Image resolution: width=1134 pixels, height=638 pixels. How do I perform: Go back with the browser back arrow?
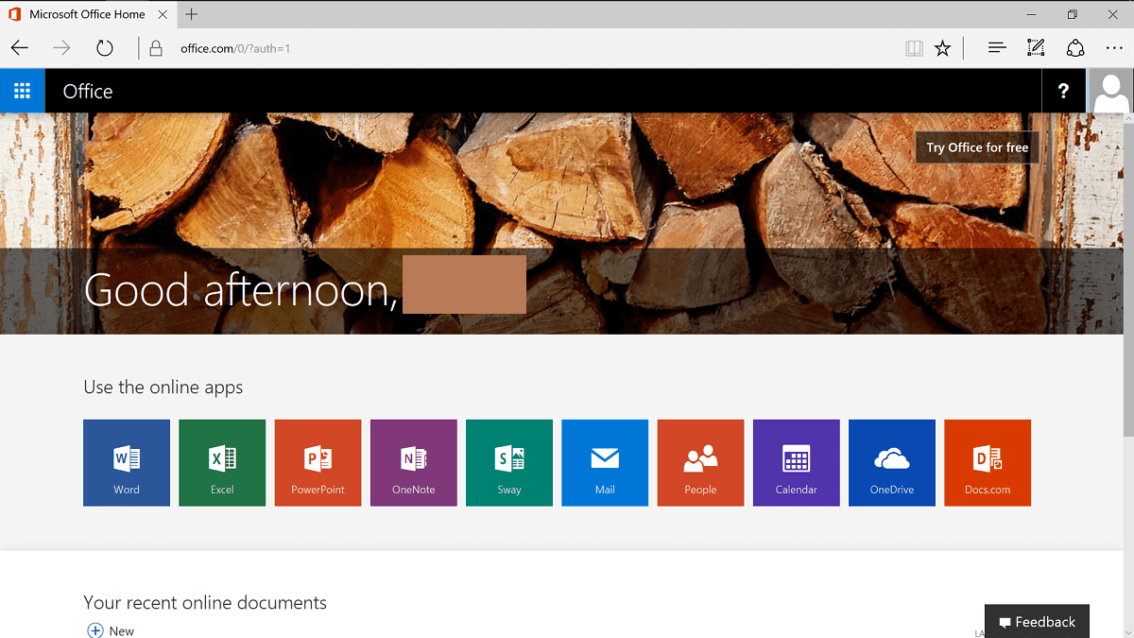20,48
